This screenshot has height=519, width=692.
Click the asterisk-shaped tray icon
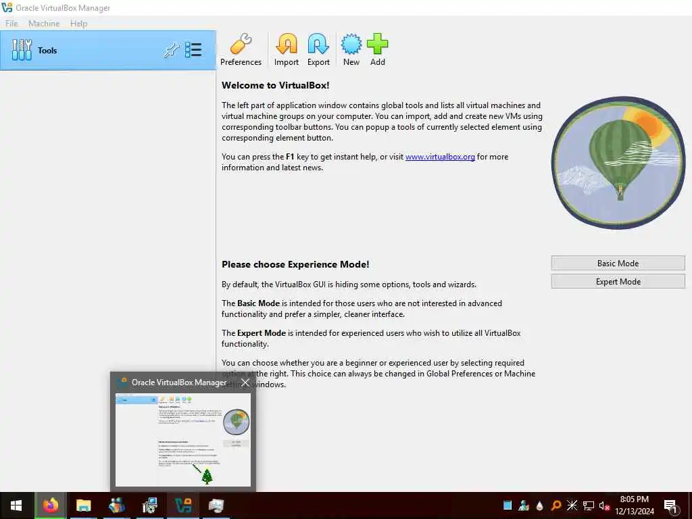[572, 505]
